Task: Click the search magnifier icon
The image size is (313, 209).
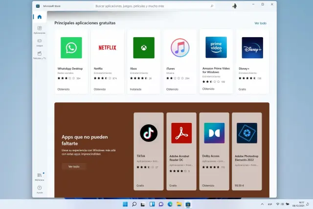Action: (x=212, y=6)
